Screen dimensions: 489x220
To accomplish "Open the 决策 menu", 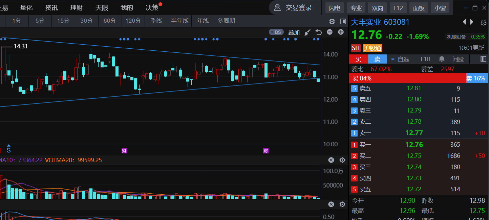I will click(152, 7).
